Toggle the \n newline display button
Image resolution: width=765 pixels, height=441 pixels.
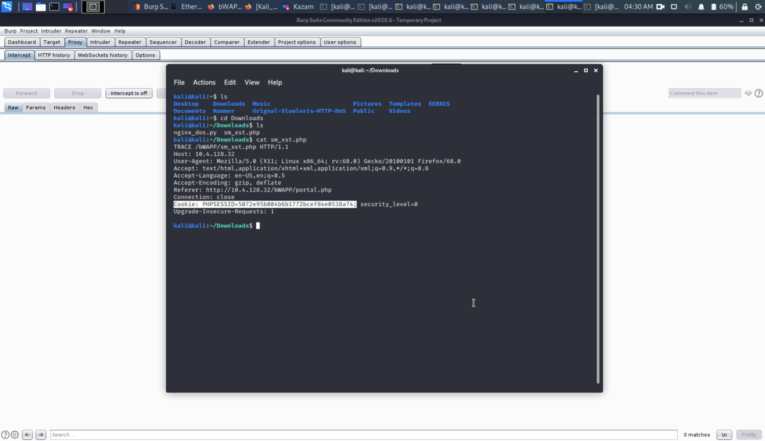(x=724, y=435)
